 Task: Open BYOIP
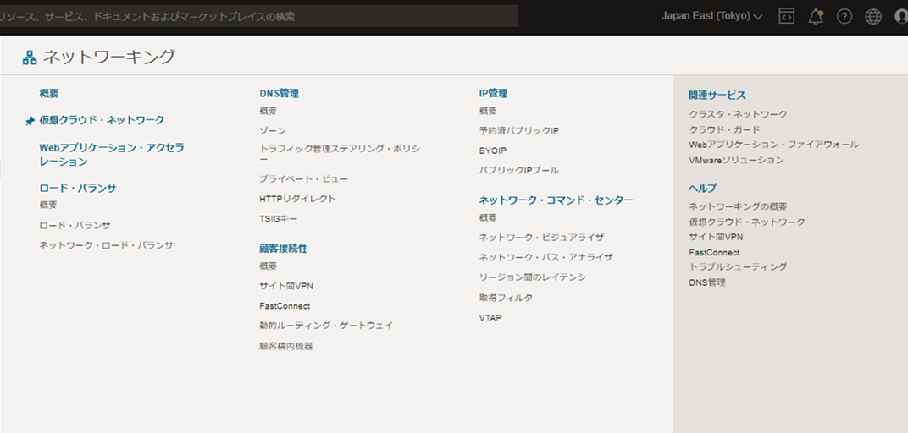[493, 151]
